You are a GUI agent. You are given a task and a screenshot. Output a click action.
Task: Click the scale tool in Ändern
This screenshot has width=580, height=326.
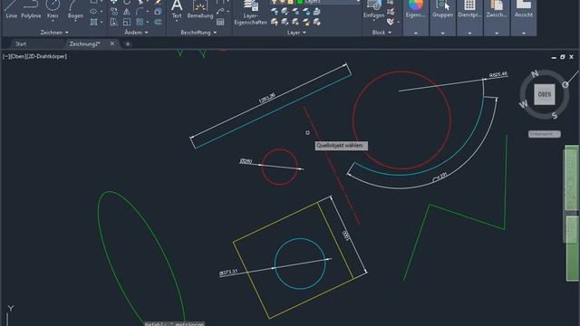coord(127,22)
